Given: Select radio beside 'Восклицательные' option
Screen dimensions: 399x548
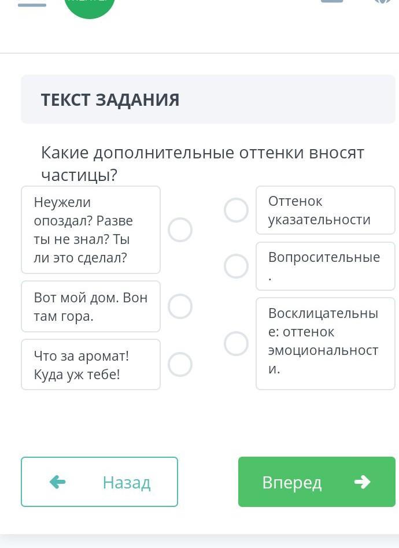Looking at the screenshot, I should [236, 343].
